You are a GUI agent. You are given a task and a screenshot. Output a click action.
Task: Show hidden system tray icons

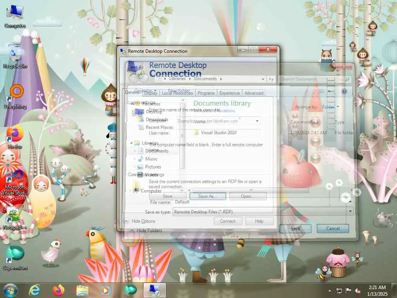click(x=330, y=291)
